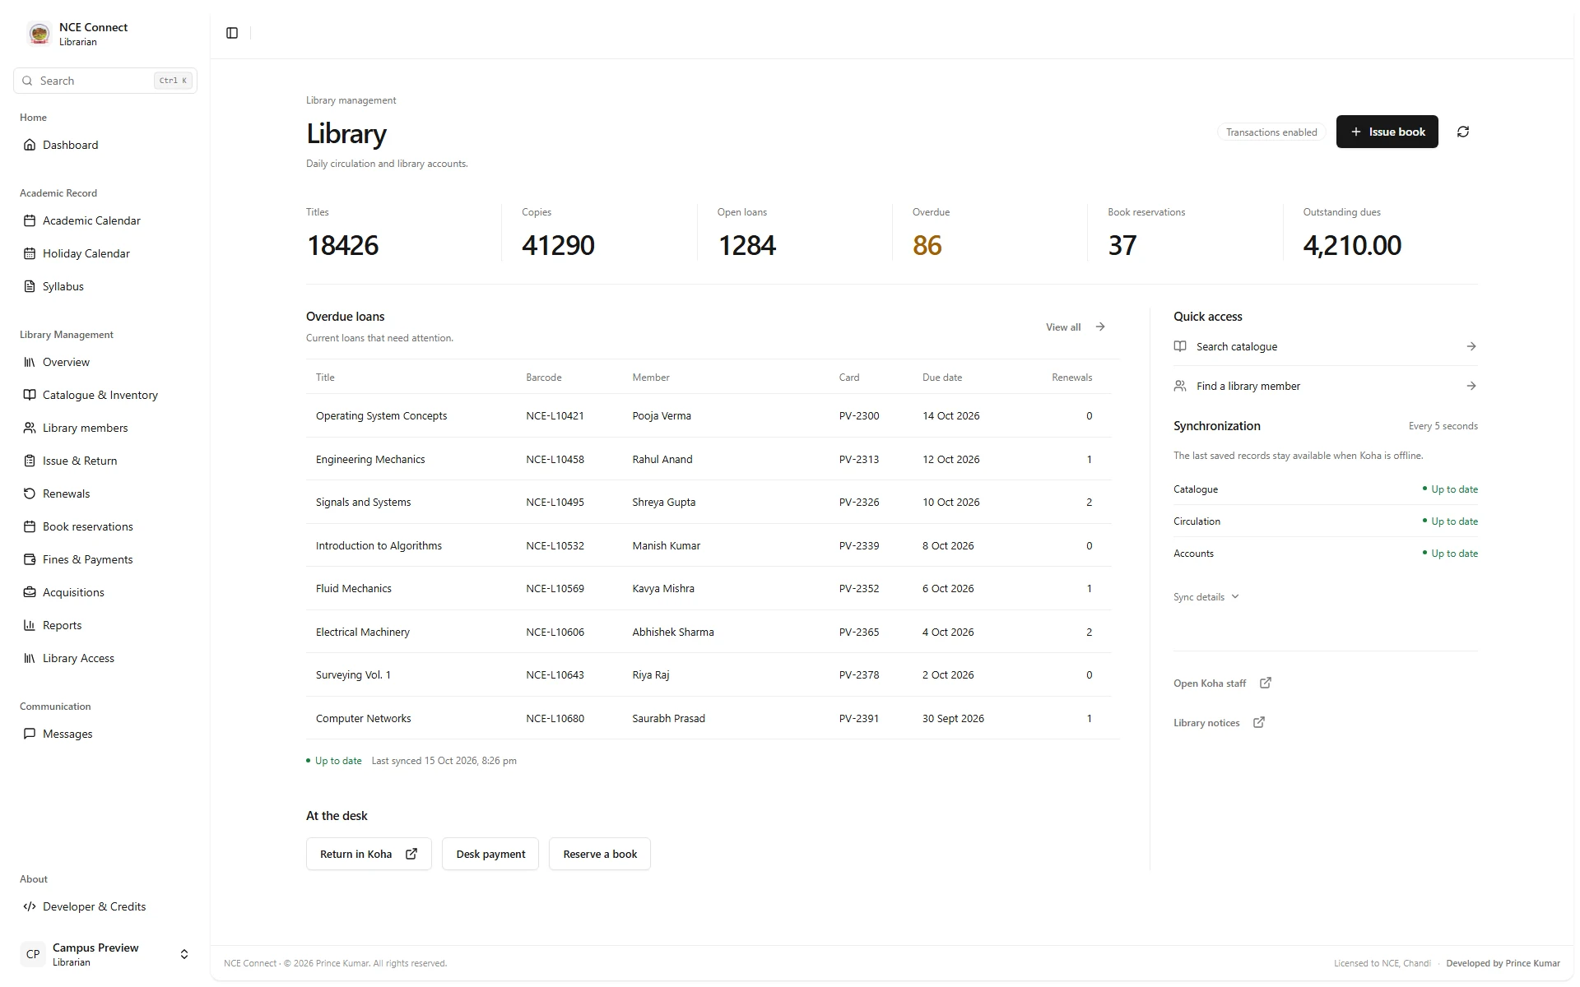Click barcode NCE-L10458

click(555, 459)
